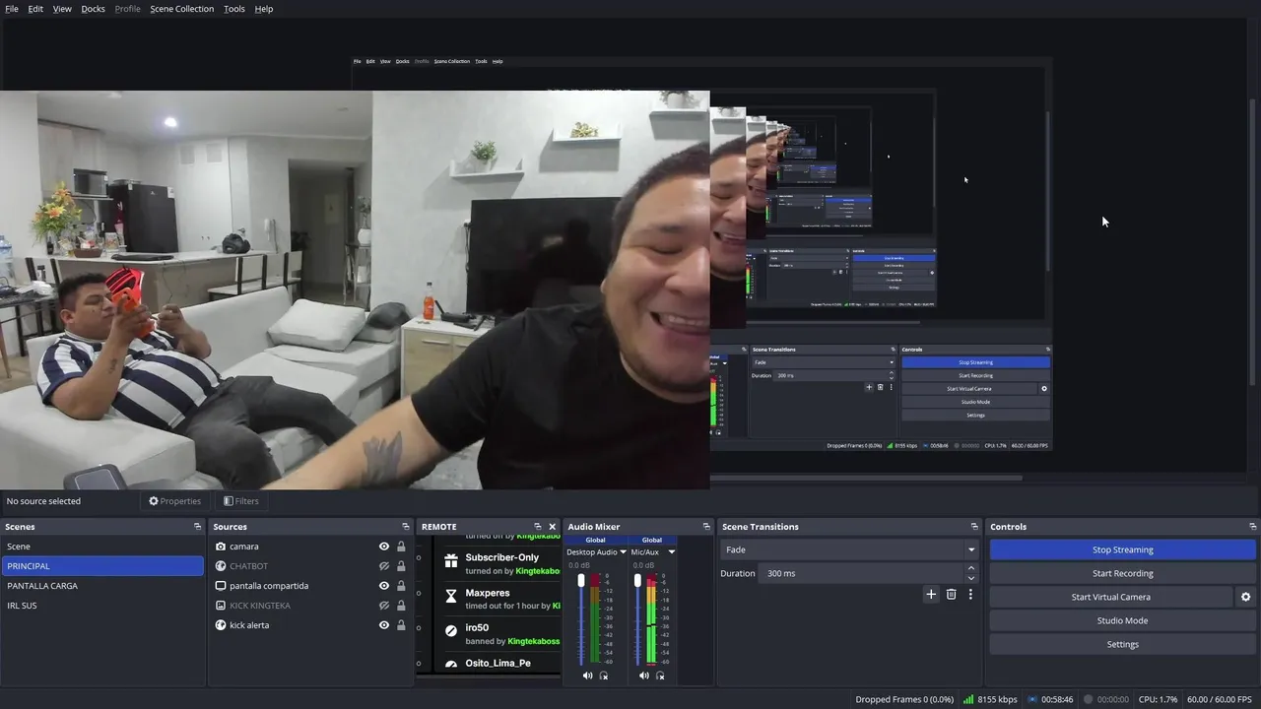Toggle lock on KICK KINGTEKA source
The width and height of the screenshot is (1261, 709).
coord(401,606)
